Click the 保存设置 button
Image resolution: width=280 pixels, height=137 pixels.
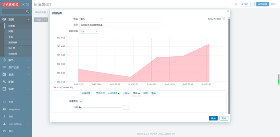pos(262,4)
